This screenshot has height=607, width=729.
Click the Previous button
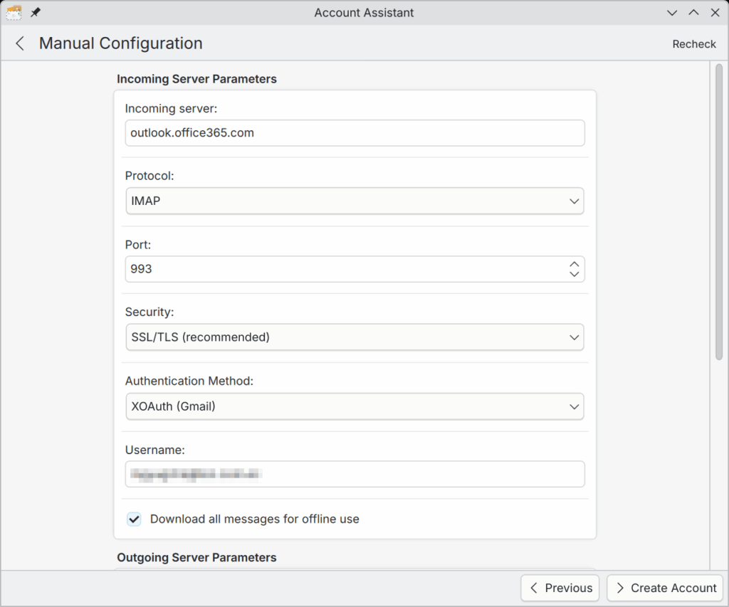click(560, 588)
